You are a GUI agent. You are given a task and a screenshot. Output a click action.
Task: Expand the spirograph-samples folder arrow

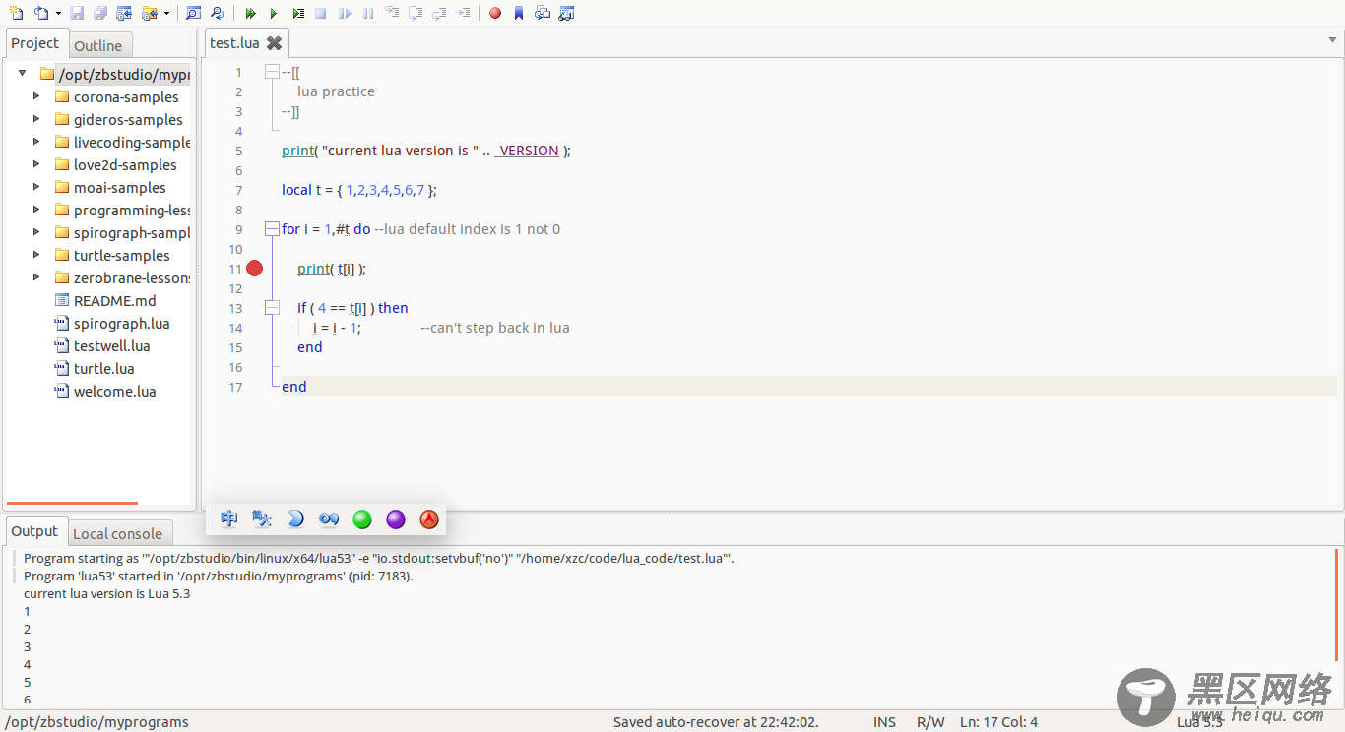click(x=36, y=232)
